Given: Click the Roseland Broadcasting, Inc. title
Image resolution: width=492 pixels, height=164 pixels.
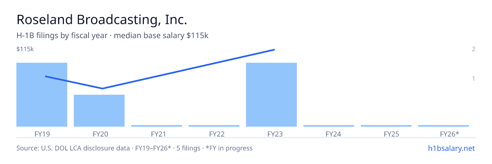Looking at the screenshot, I should pos(102,20).
